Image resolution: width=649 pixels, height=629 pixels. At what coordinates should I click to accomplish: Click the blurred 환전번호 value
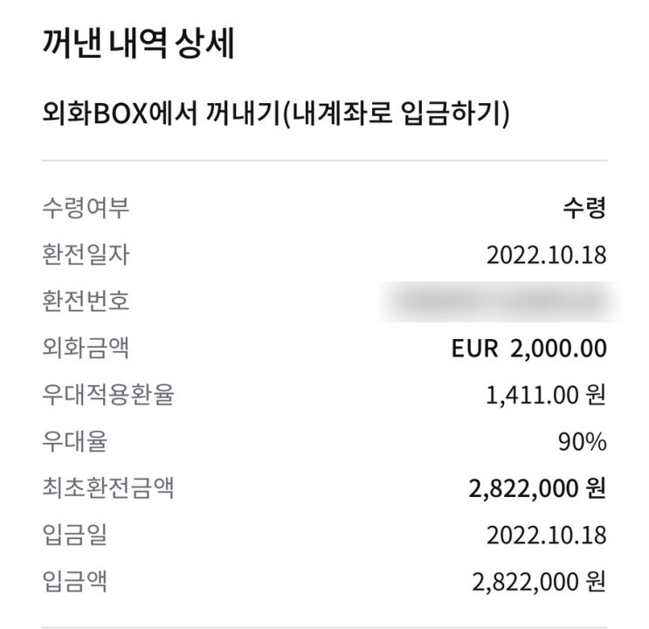[499, 301]
